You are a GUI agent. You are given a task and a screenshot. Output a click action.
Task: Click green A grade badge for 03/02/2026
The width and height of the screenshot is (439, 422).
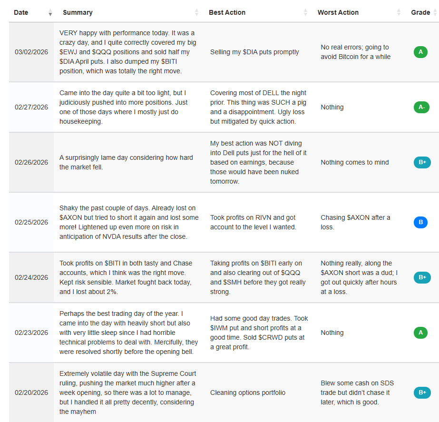tap(420, 52)
